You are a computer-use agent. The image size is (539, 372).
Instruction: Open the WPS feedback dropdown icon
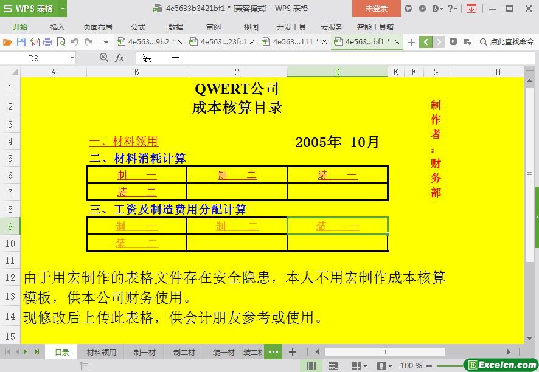click(437, 9)
